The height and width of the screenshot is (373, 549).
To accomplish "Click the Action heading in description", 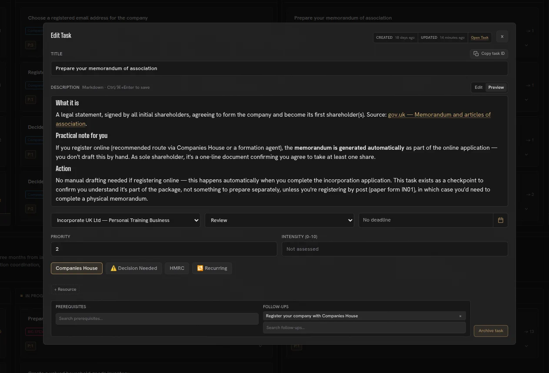I will 63,169.
